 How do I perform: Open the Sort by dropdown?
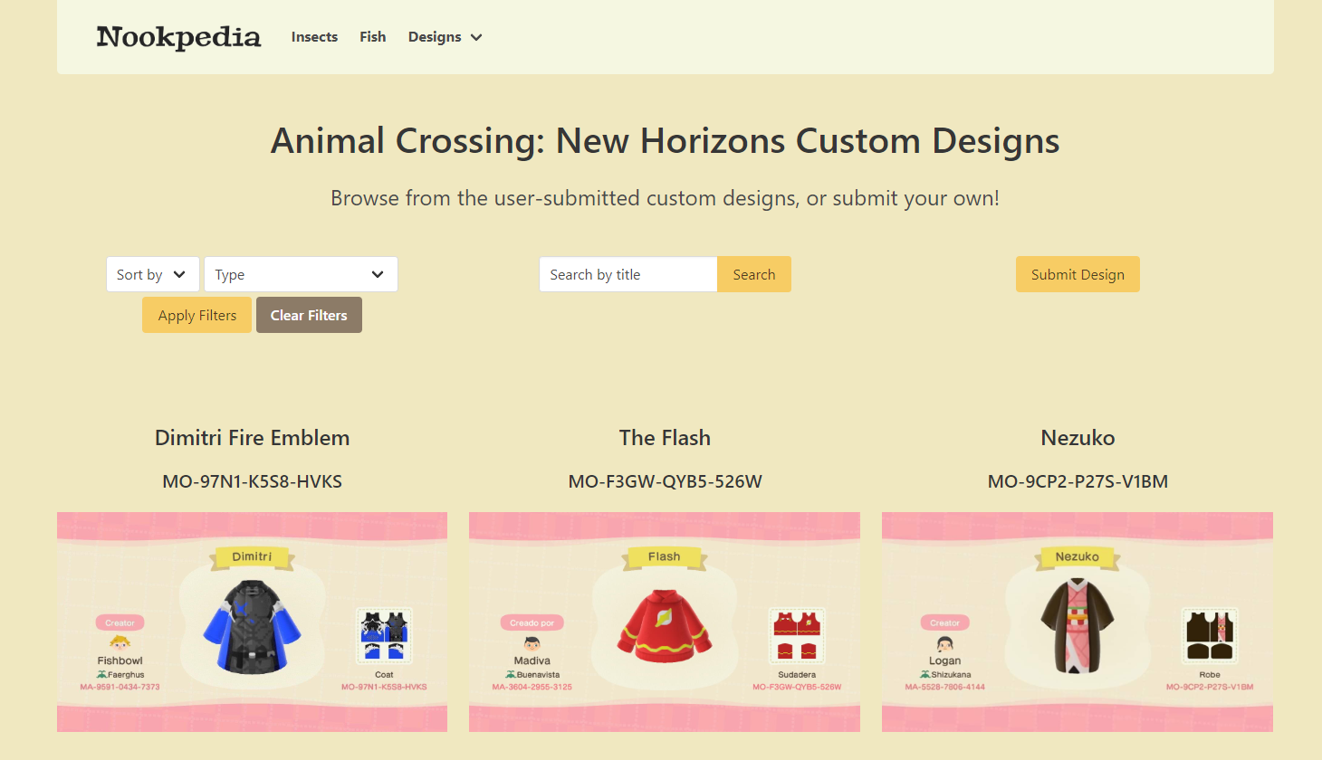point(152,274)
